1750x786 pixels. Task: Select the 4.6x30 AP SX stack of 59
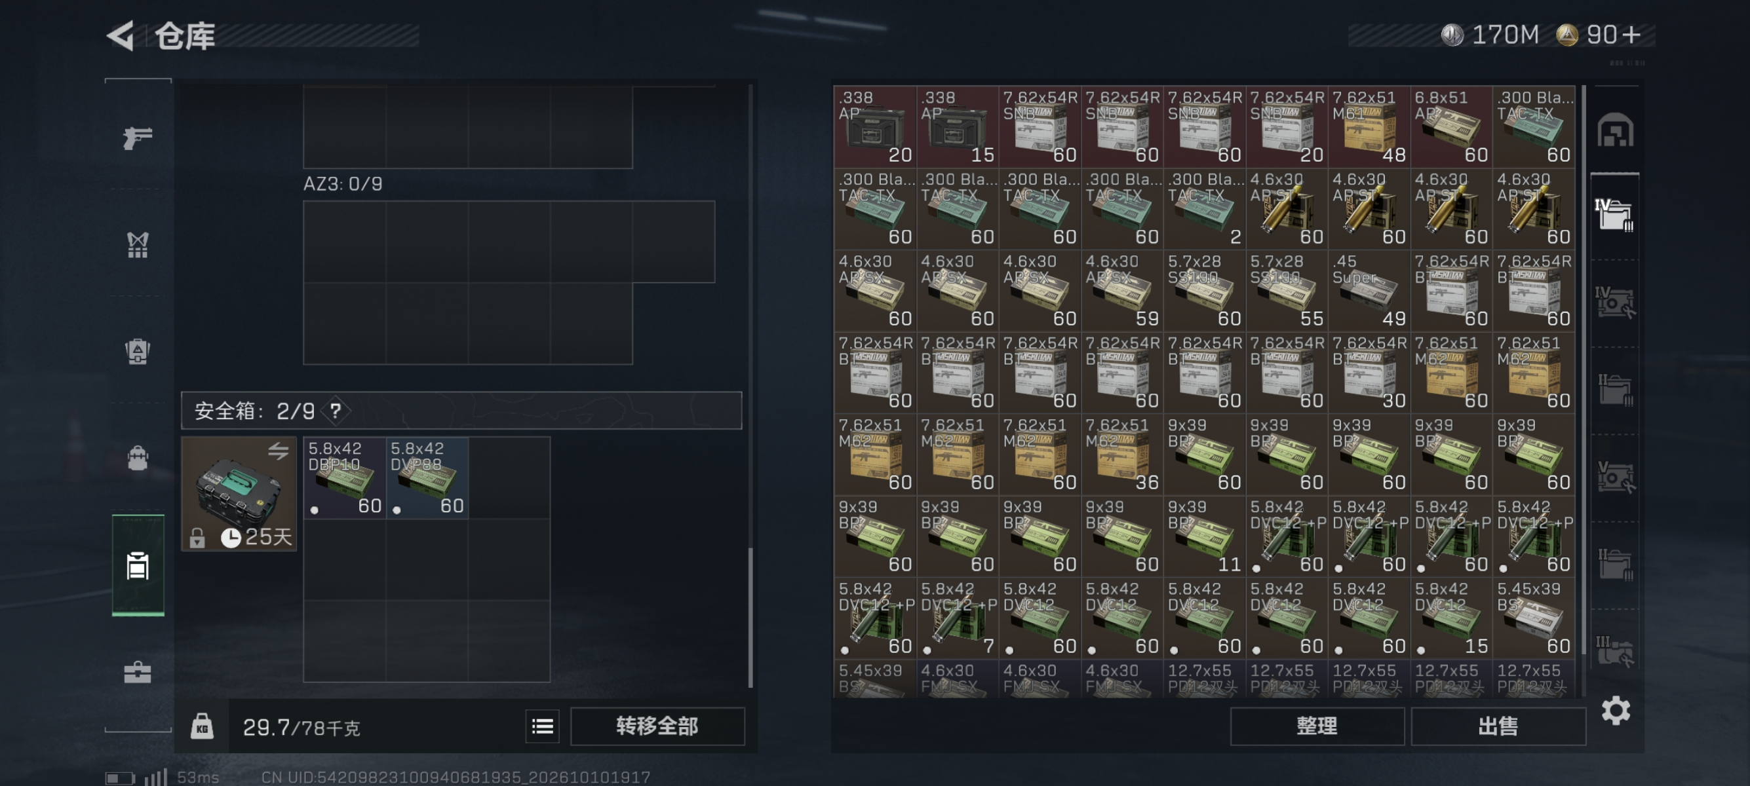tap(1122, 291)
